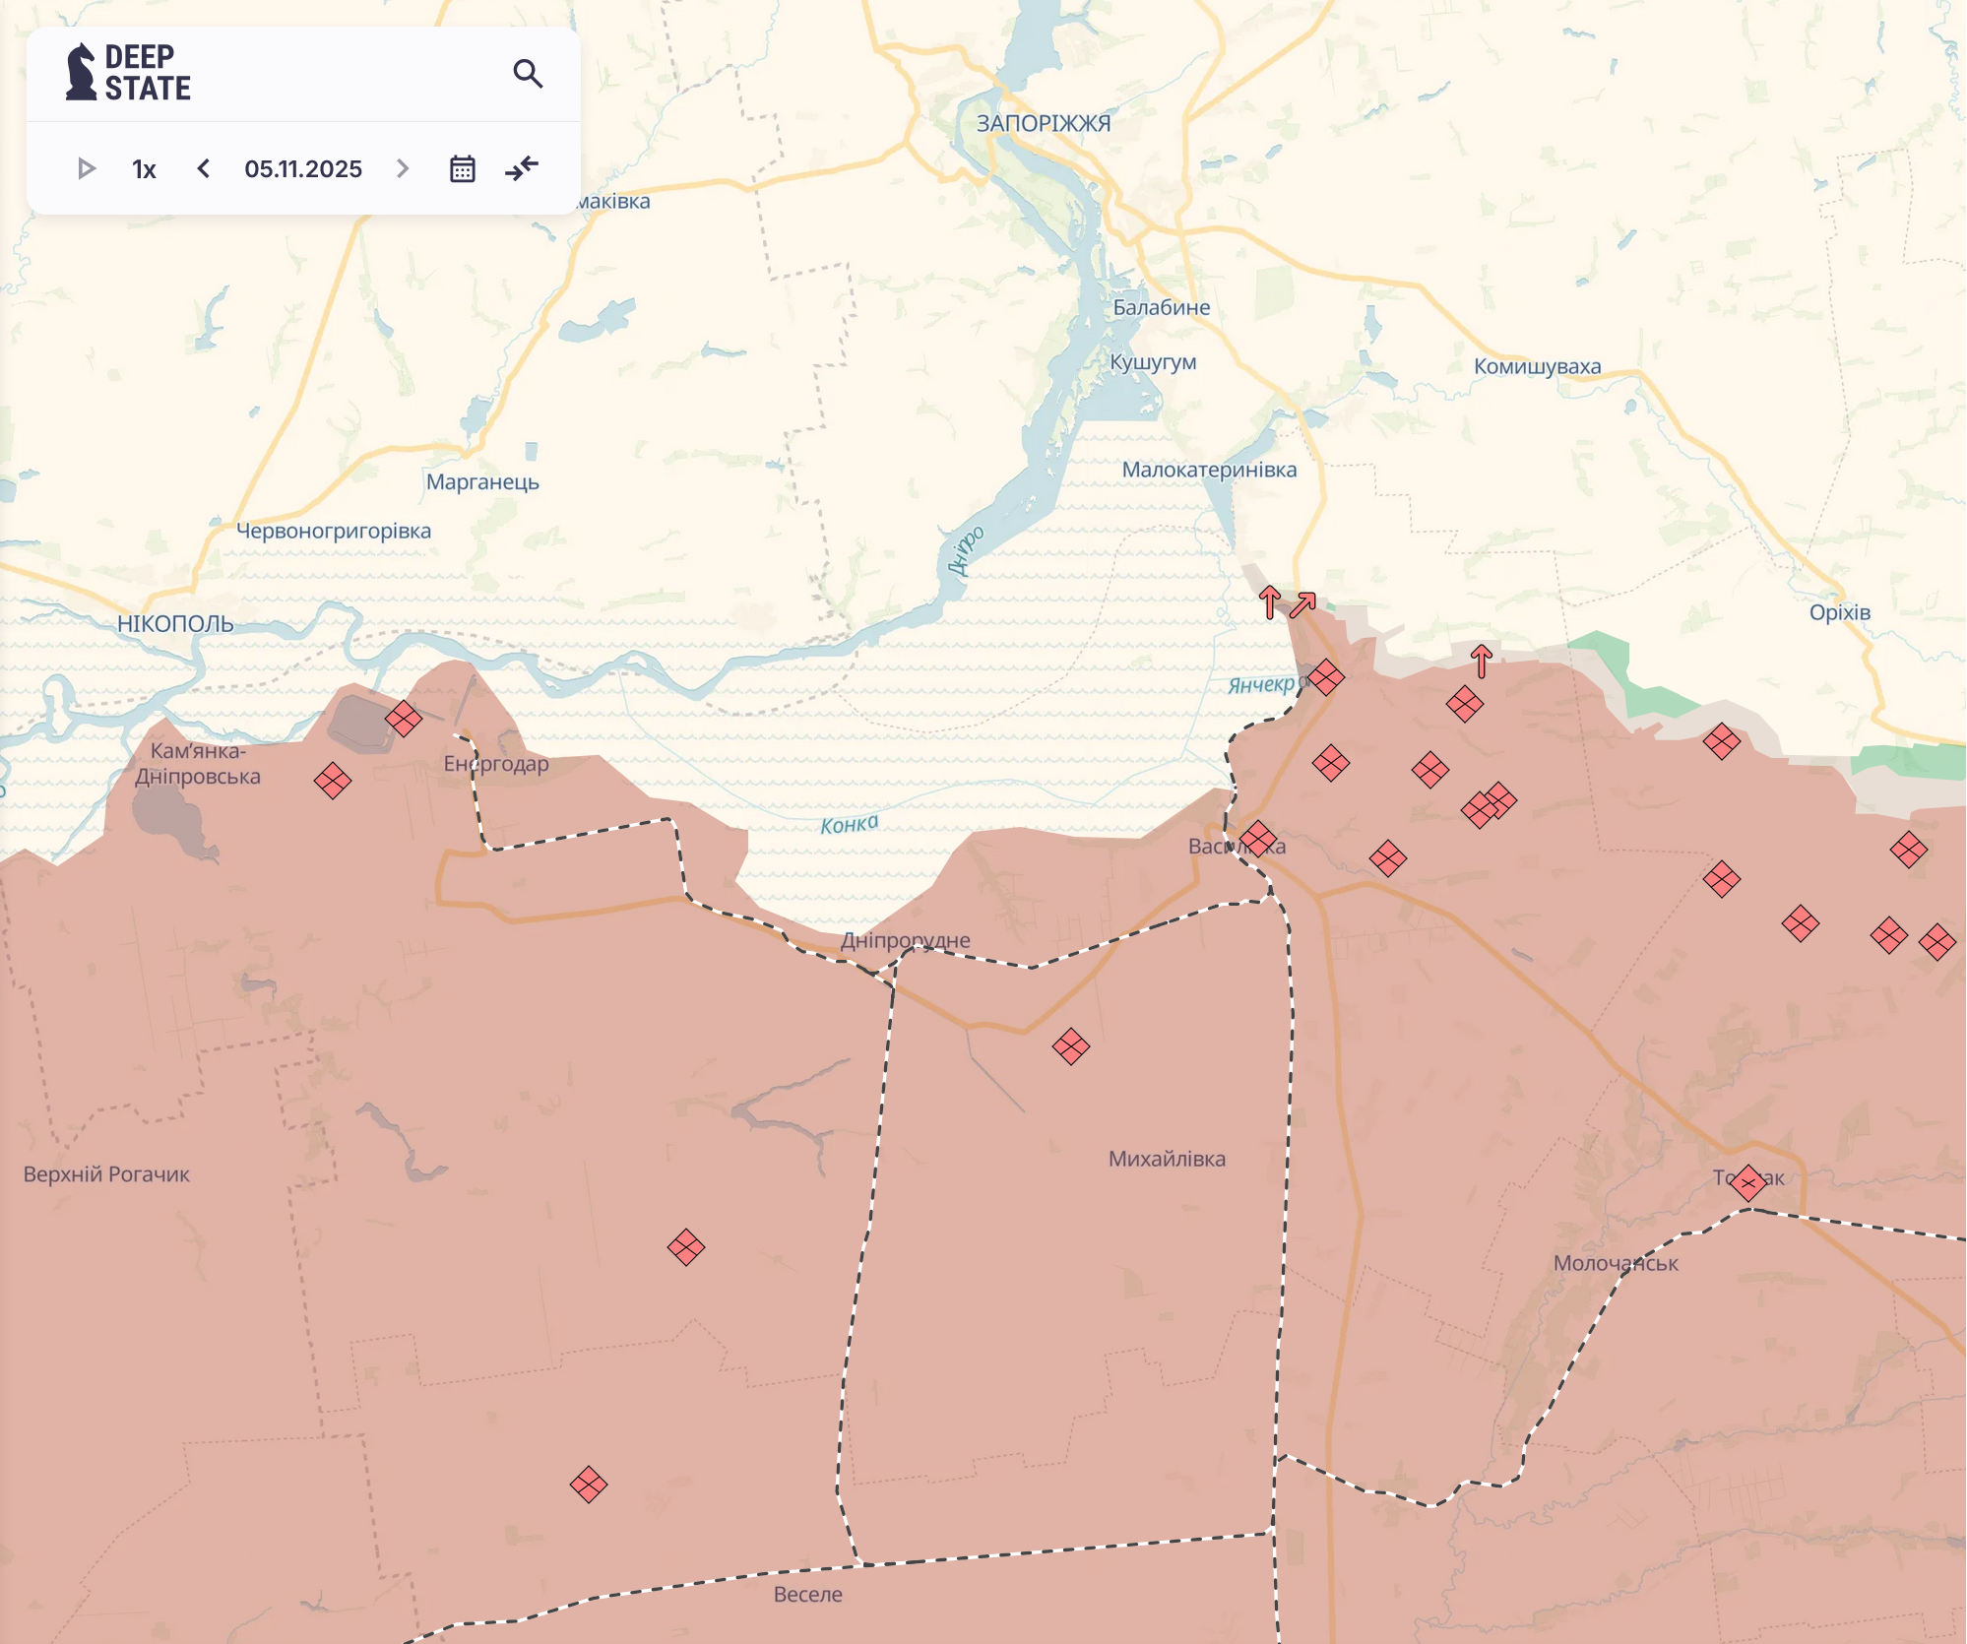The width and height of the screenshot is (1967, 1644).
Task: Click the unit marker near Кам'янка-Дніпровська
Action: pyautogui.click(x=333, y=781)
